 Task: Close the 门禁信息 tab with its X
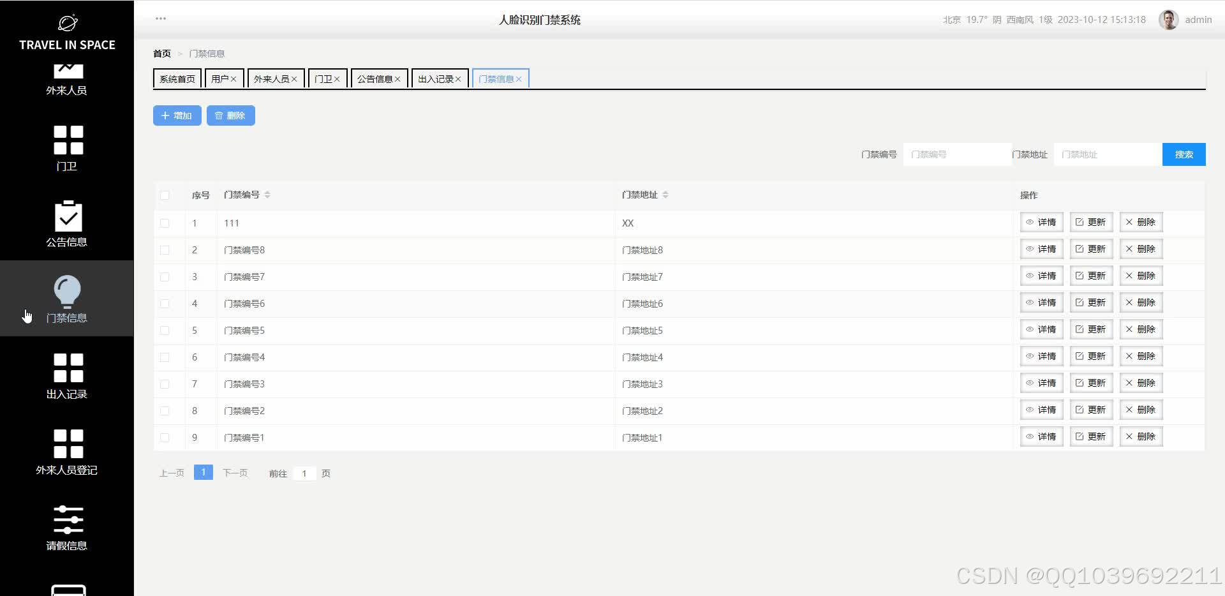pos(519,79)
